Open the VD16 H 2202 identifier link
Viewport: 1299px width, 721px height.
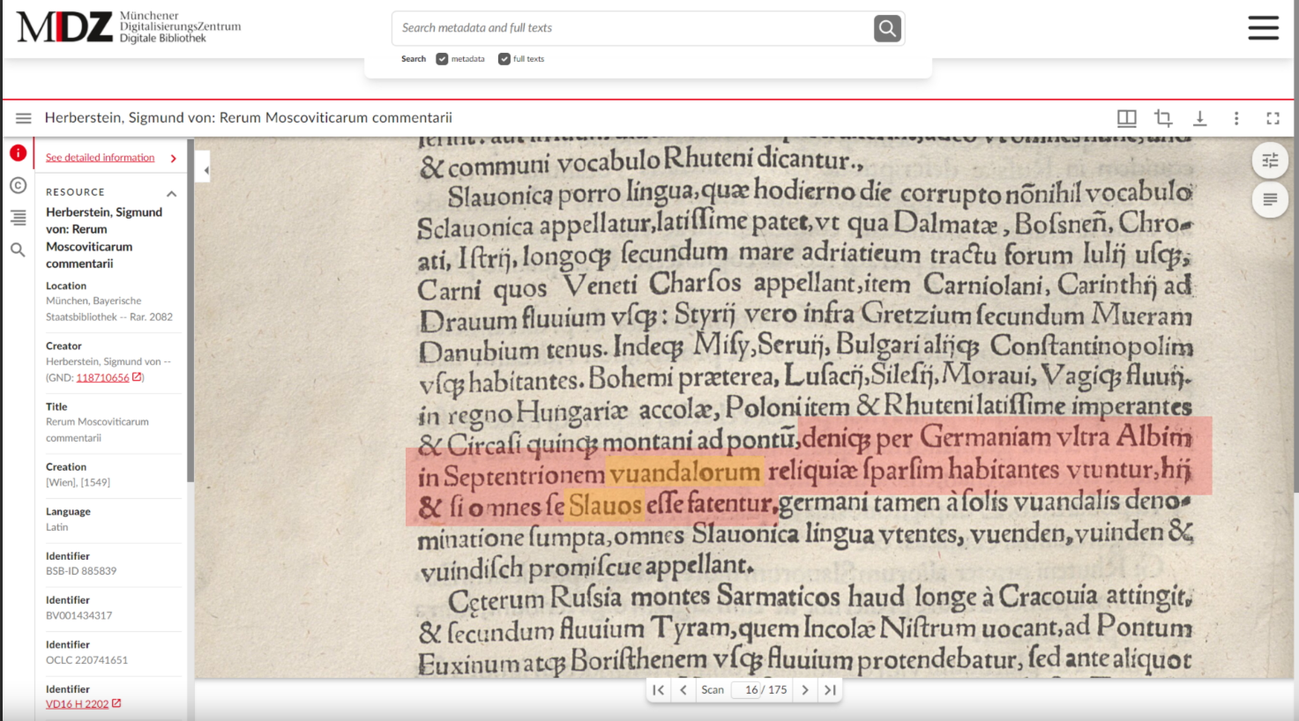click(x=77, y=704)
